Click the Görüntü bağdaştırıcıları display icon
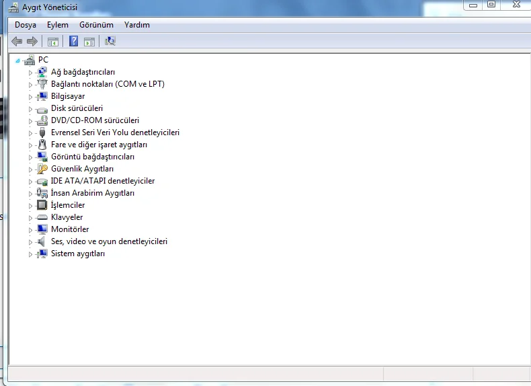The height and width of the screenshot is (386, 531). coord(42,157)
